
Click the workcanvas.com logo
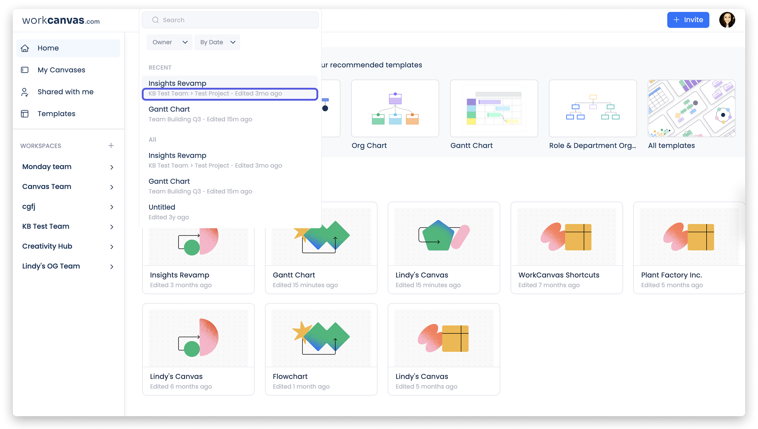61,20
